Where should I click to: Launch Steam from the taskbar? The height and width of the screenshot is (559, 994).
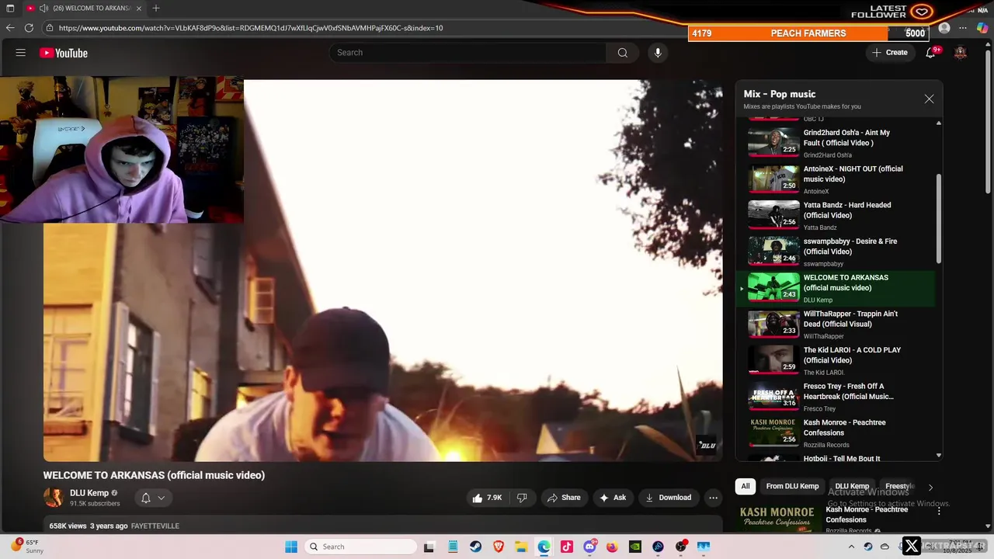tap(475, 547)
